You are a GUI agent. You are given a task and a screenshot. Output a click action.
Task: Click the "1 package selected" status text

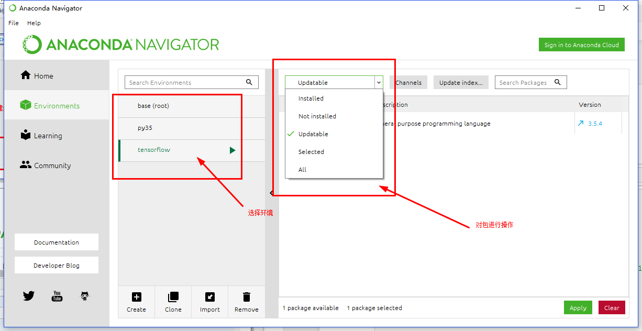[x=374, y=308]
